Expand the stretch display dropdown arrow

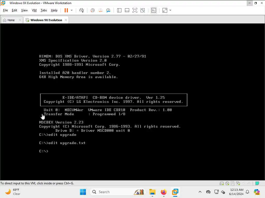(170, 10)
